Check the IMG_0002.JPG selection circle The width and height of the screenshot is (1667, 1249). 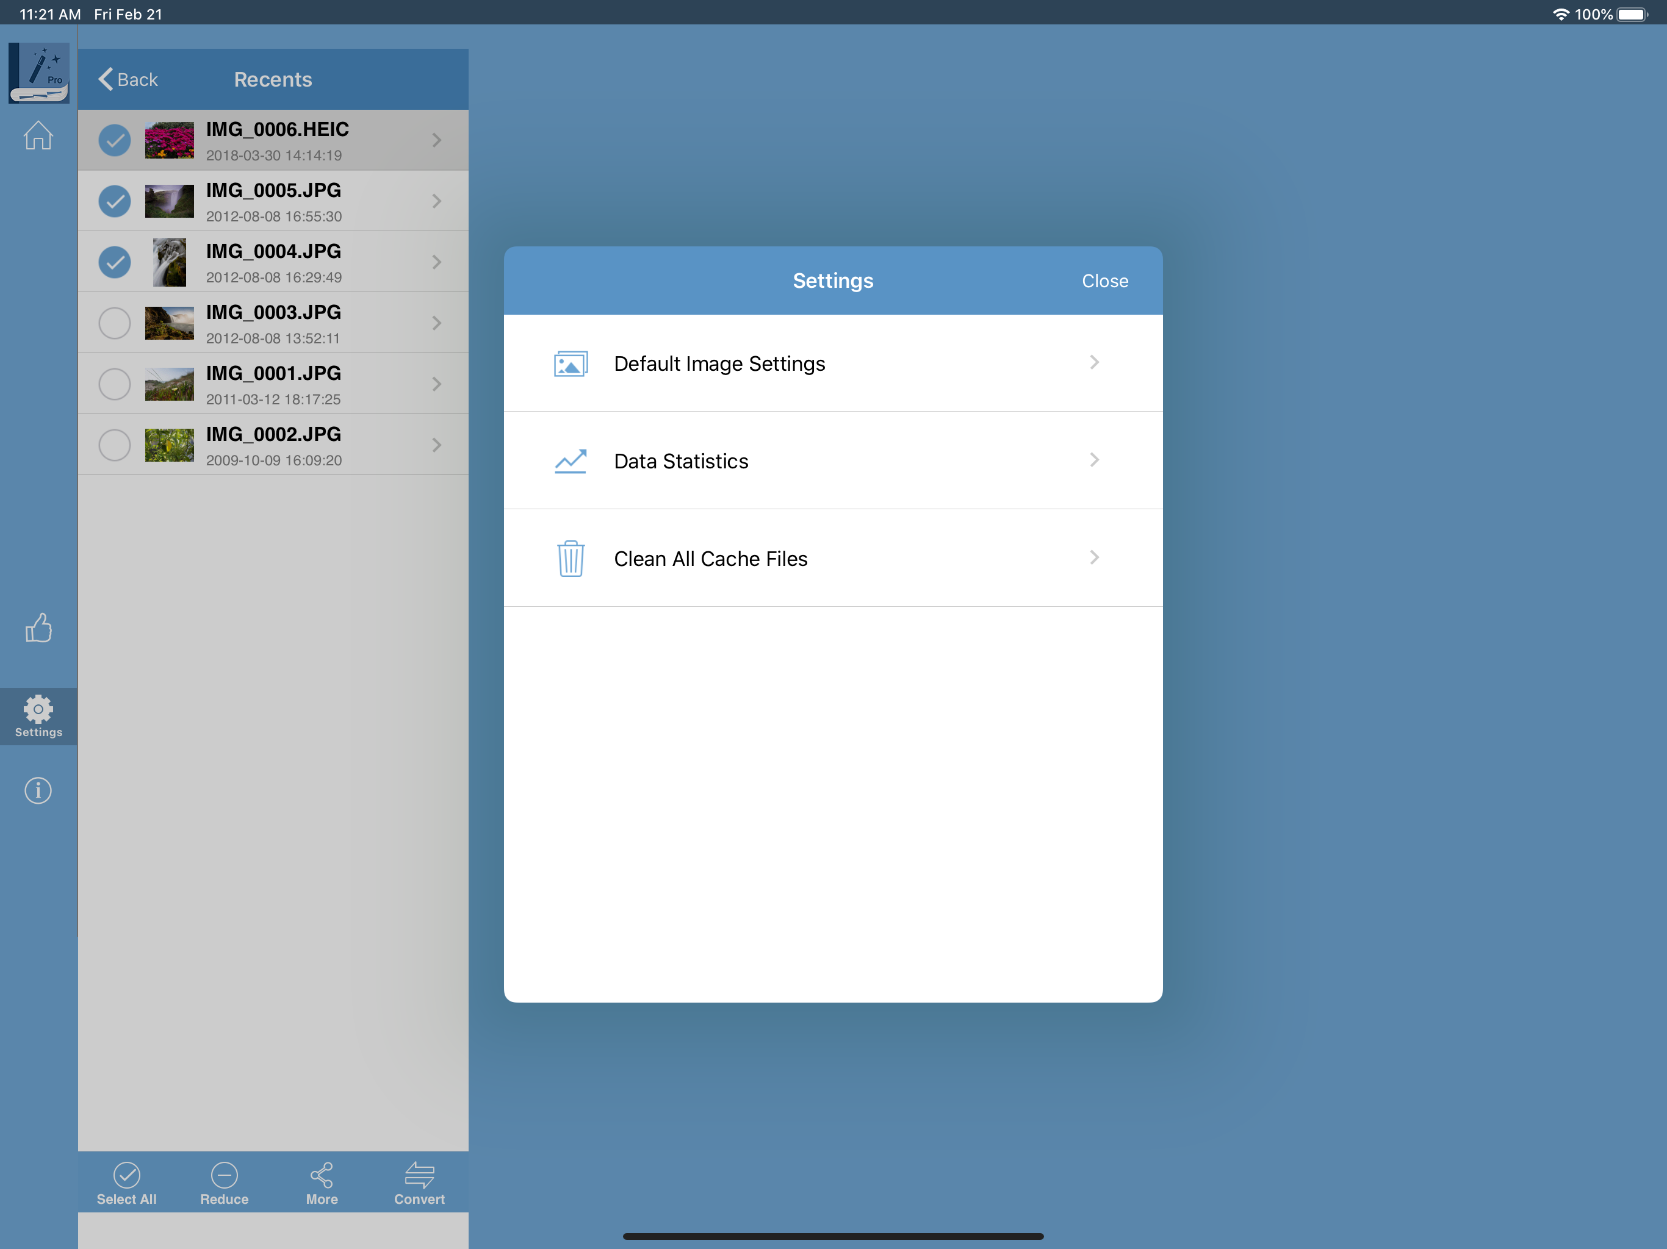tap(115, 445)
